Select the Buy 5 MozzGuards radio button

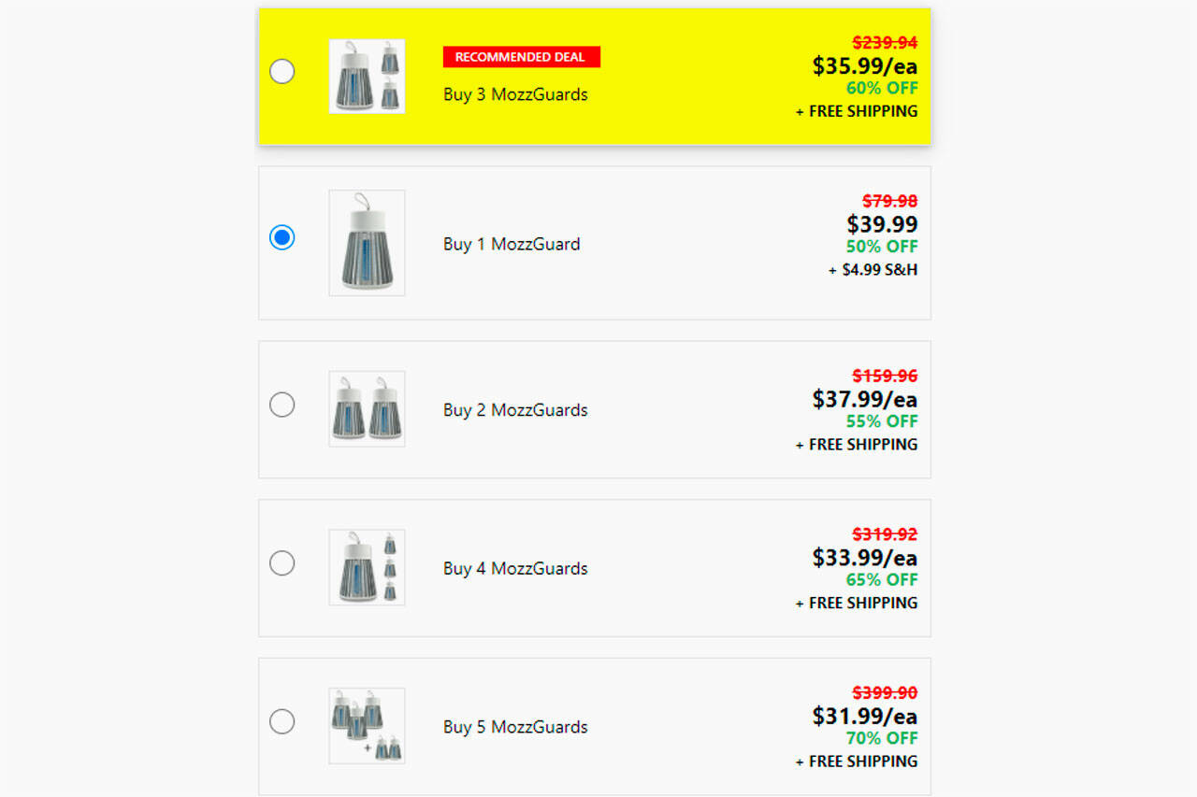pyautogui.click(x=281, y=722)
